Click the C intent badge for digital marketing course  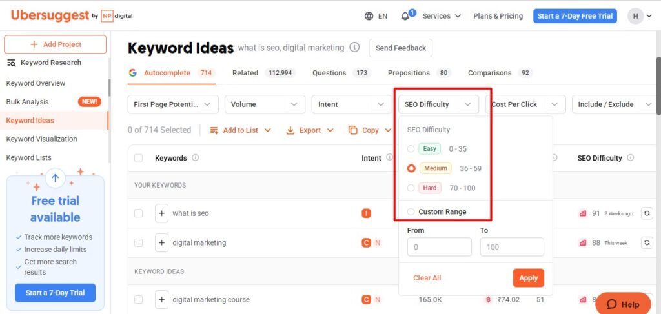pos(367,300)
